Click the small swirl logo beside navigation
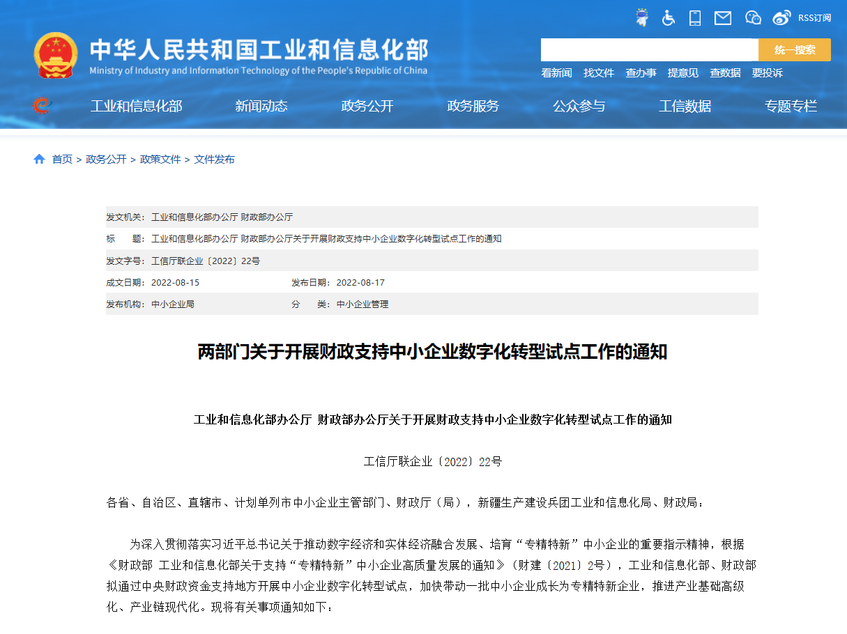847x634 pixels. pyautogui.click(x=42, y=105)
